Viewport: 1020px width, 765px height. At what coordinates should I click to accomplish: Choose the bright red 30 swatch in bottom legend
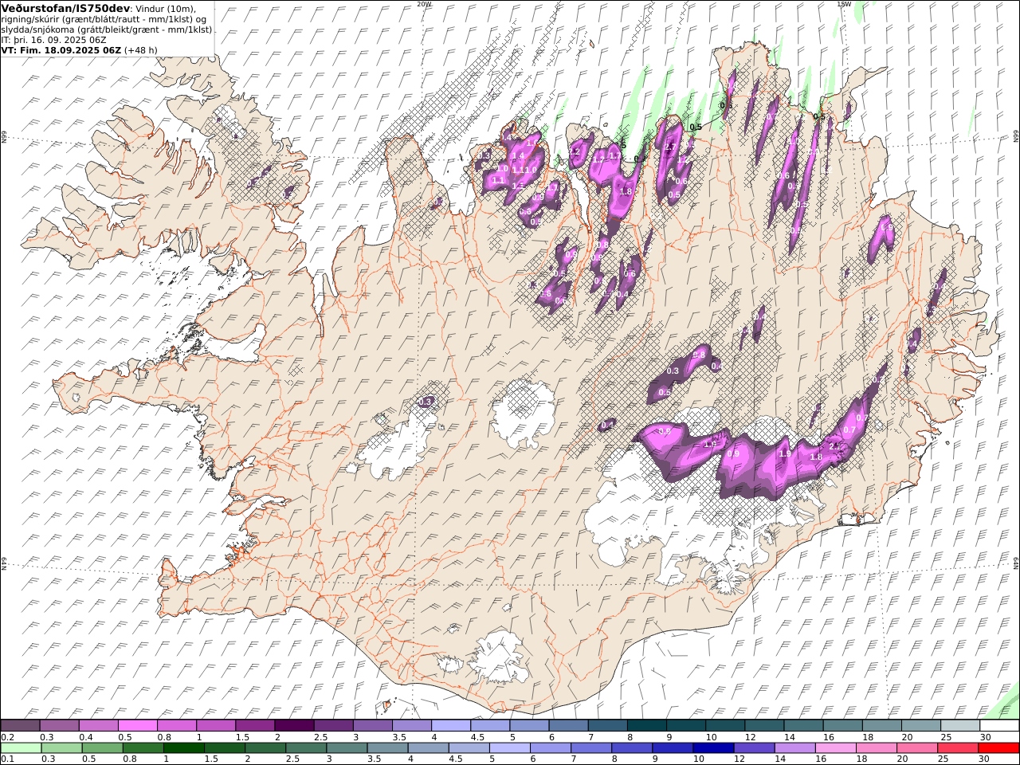pyautogui.click(x=999, y=747)
